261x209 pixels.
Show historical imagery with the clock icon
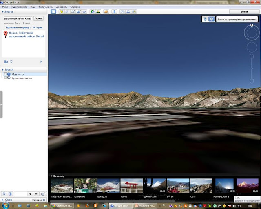[93, 12]
